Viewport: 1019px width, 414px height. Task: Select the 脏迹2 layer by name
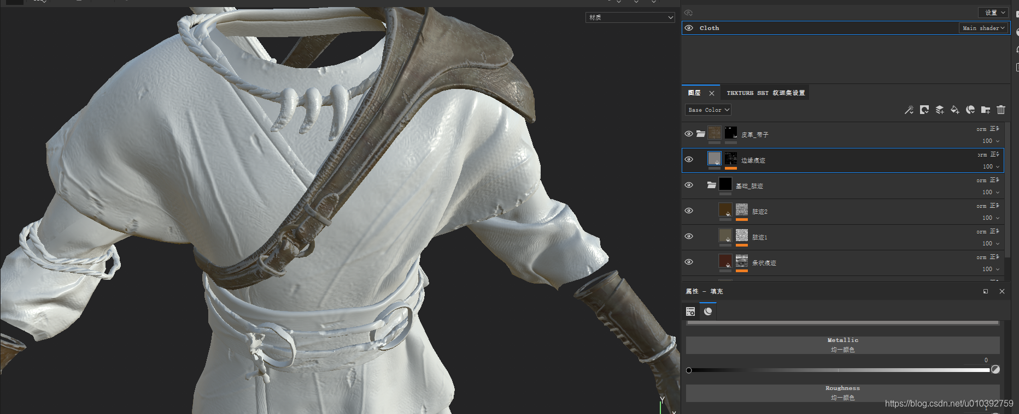coord(759,212)
